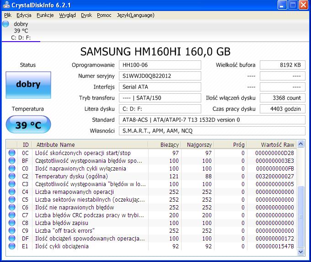Select row 'Ilość naprawionych cykli wyłączenia'
This screenshot has height=262, width=311.
[151, 168]
